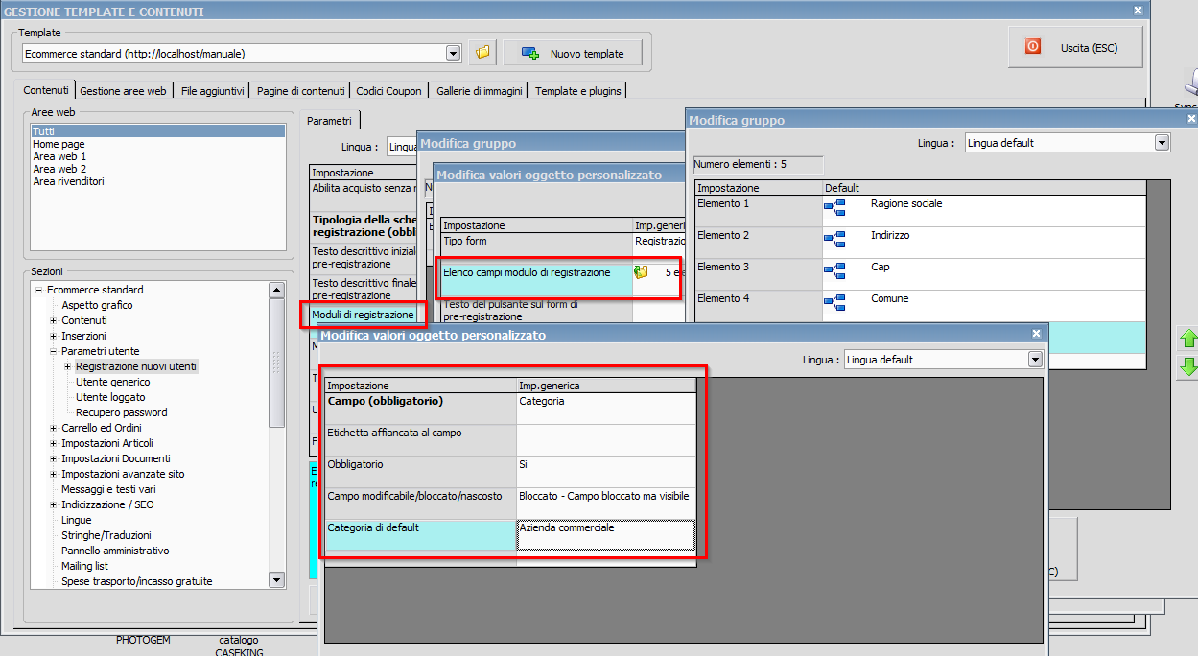Click the Uscita (ESC) button

click(1075, 47)
